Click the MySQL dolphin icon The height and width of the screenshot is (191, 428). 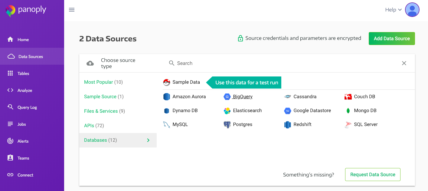pyautogui.click(x=167, y=125)
